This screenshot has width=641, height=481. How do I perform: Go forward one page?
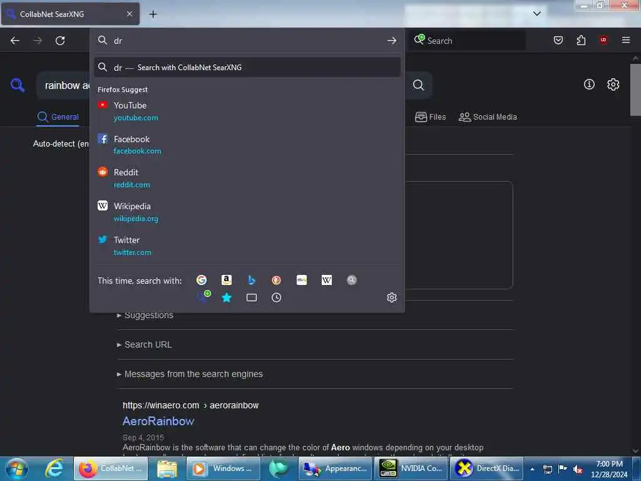(38, 41)
